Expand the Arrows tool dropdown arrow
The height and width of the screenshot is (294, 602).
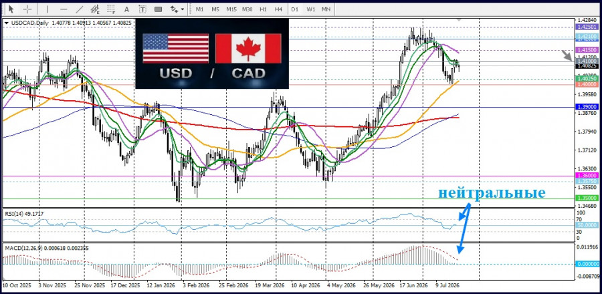(x=183, y=9)
